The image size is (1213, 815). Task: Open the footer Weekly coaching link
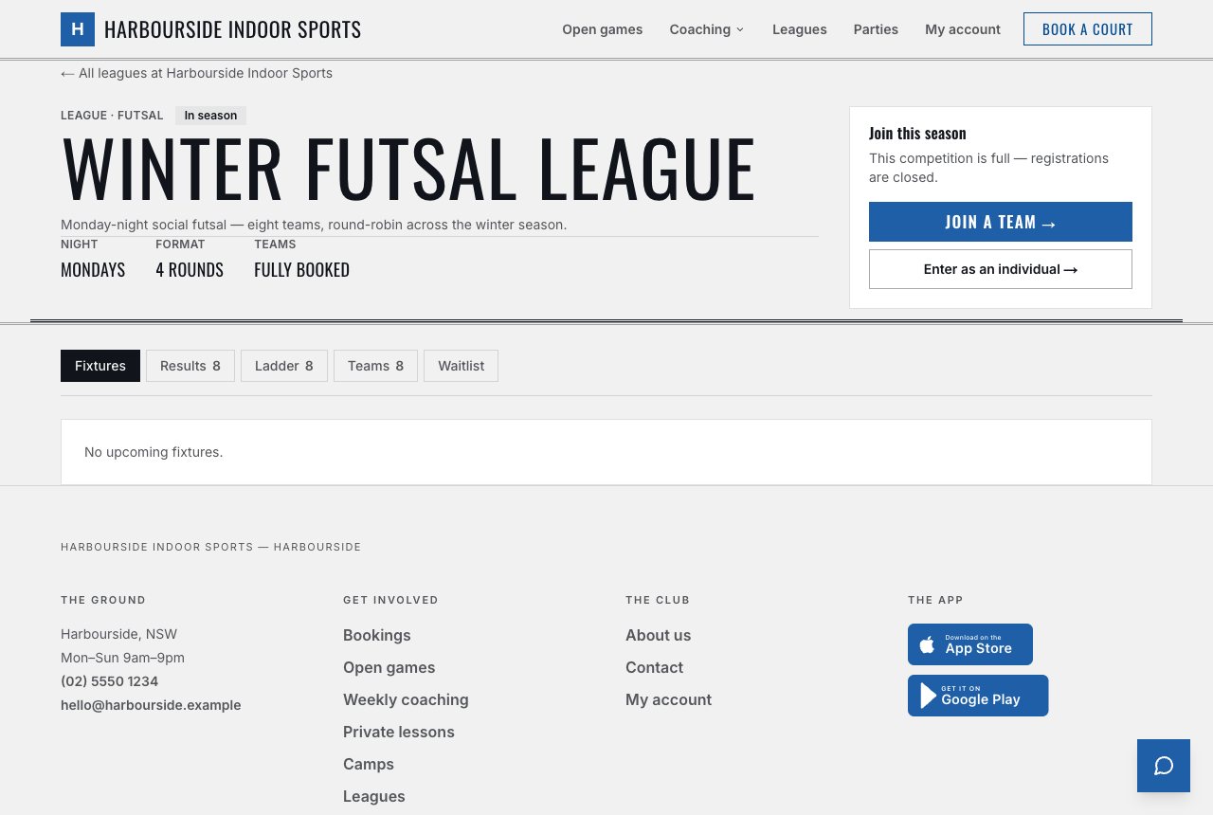[406, 699]
